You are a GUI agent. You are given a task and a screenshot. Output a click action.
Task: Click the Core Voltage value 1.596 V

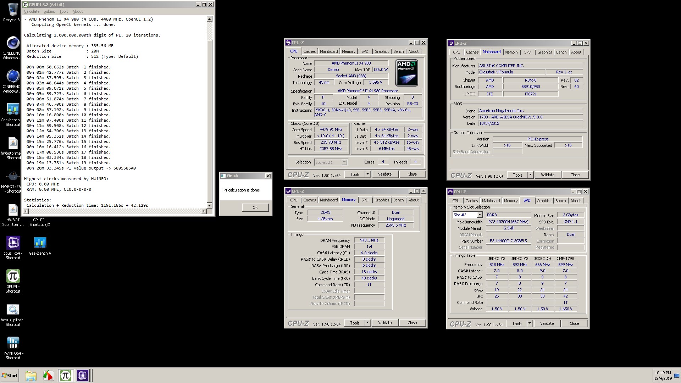(x=376, y=82)
